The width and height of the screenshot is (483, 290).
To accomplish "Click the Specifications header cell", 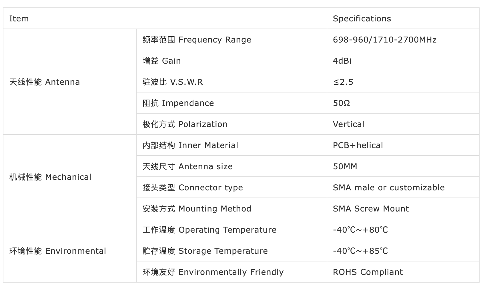I will [x=403, y=19].
